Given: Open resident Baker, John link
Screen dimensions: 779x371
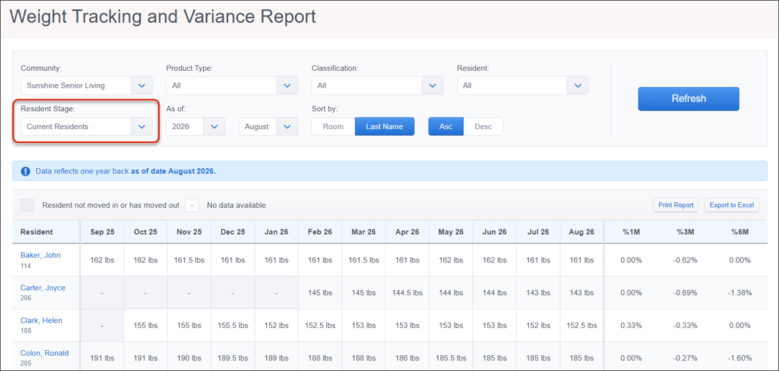Looking at the screenshot, I should click(x=40, y=255).
